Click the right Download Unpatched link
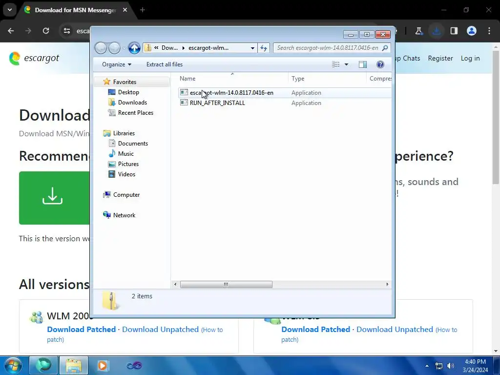The width and height of the screenshot is (500, 375). click(x=395, y=330)
